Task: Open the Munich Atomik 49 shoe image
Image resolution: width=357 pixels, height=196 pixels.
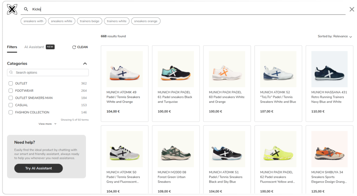Action: point(124,69)
